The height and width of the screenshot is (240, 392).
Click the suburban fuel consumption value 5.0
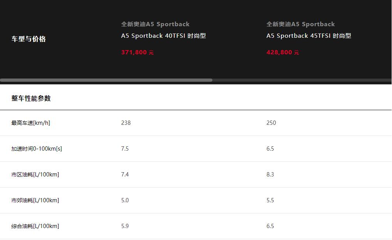click(x=125, y=200)
